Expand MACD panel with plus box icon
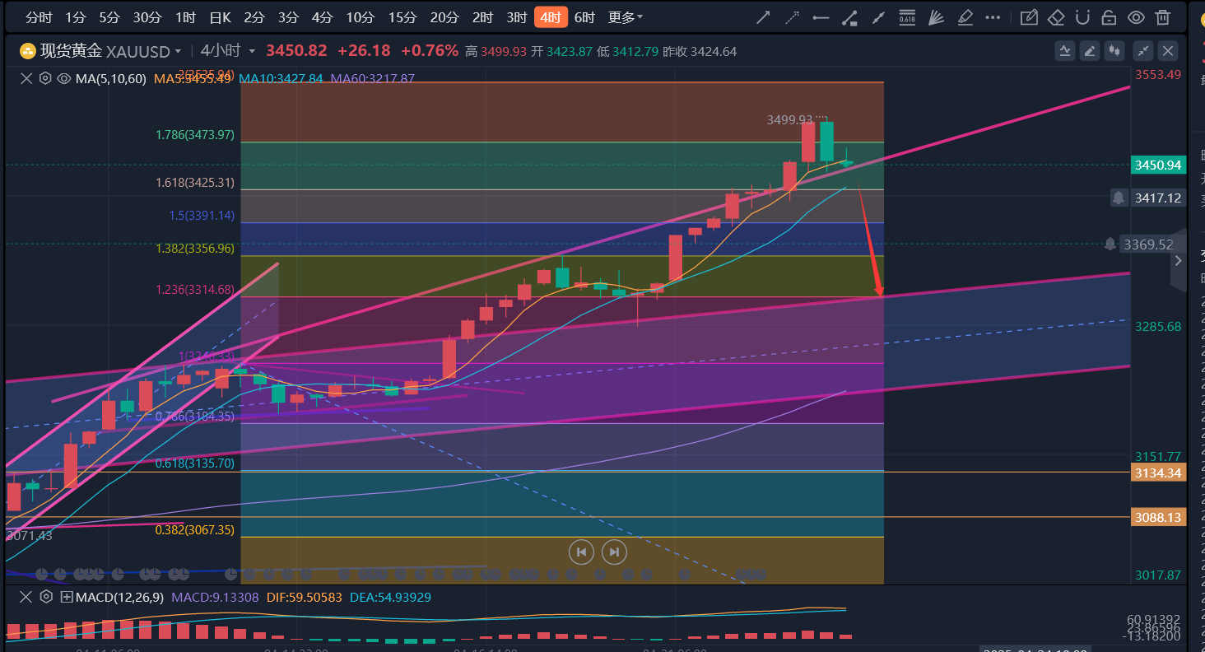Screen dimensions: 1205x652 (x=67, y=597)
